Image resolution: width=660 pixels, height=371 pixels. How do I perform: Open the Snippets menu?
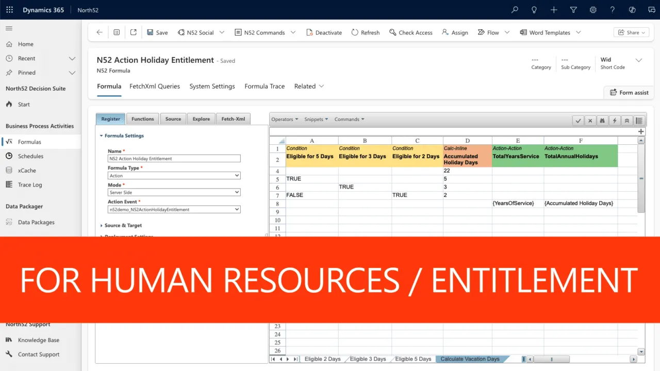click(x=316, y=120)
